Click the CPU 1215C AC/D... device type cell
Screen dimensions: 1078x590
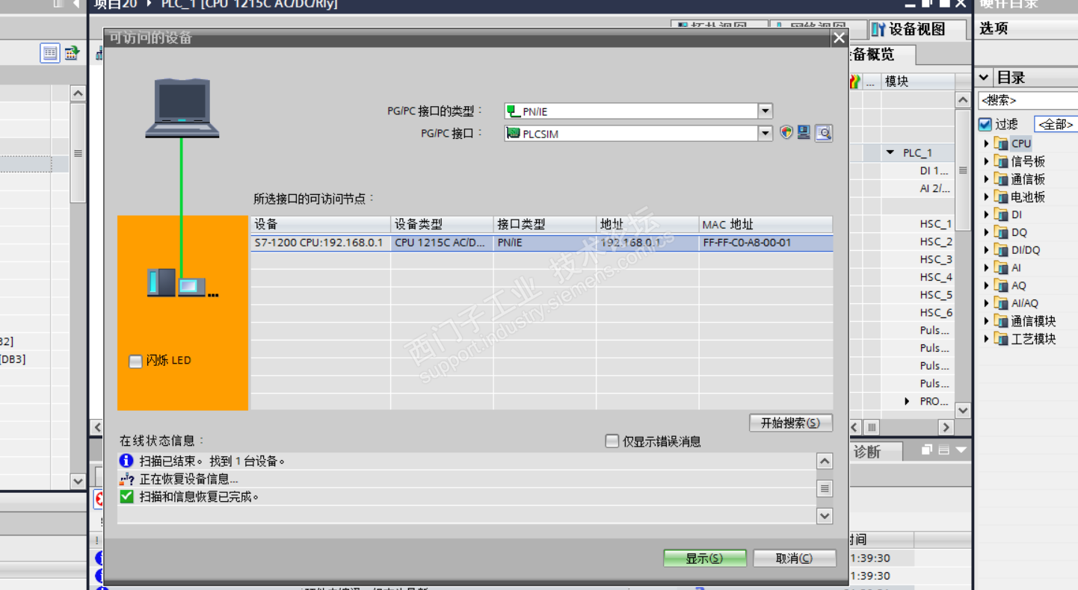(x=442, y=243)
